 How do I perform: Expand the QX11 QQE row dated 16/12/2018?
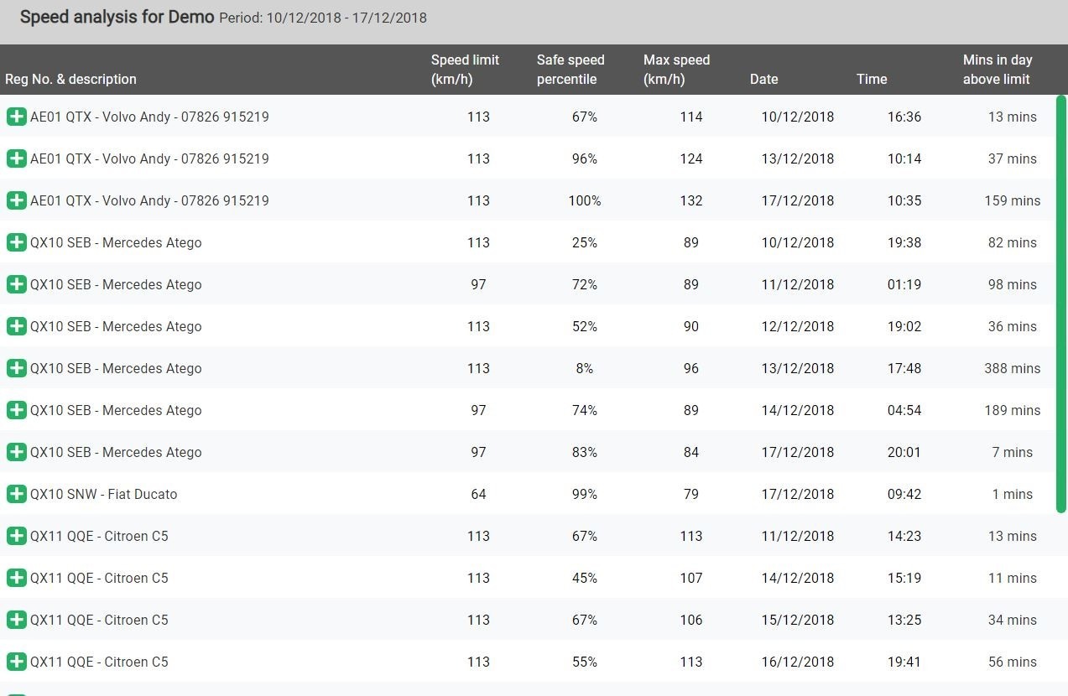pos(16,662)
